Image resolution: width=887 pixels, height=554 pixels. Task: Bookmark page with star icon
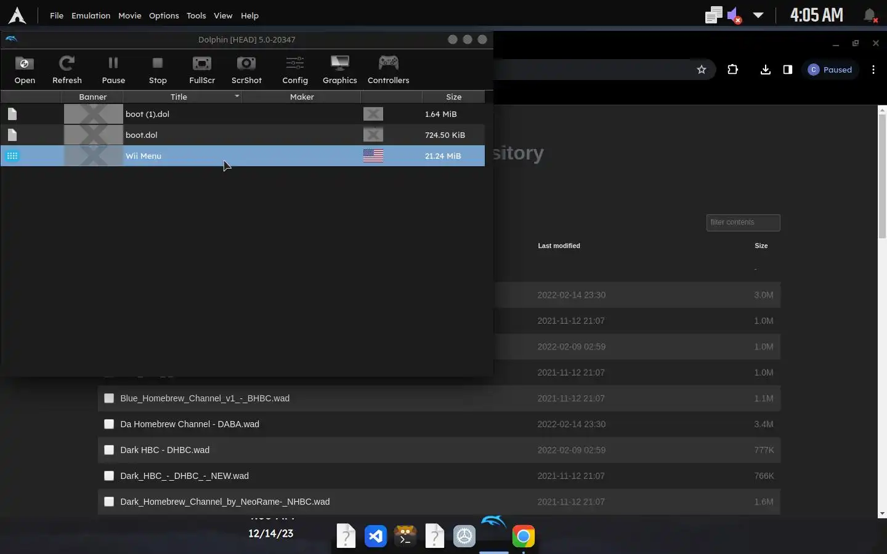pyautogui.click(x=701, y=70)
